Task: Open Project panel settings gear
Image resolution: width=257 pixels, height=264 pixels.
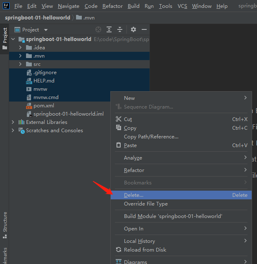Action: coord(133,30)
